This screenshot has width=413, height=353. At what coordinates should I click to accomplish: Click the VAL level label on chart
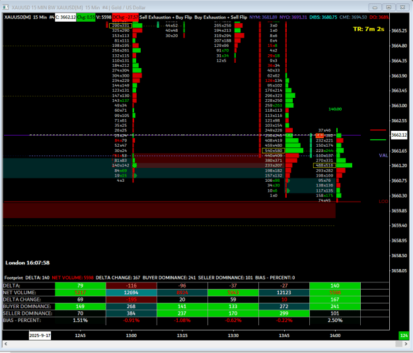[383, 155]
